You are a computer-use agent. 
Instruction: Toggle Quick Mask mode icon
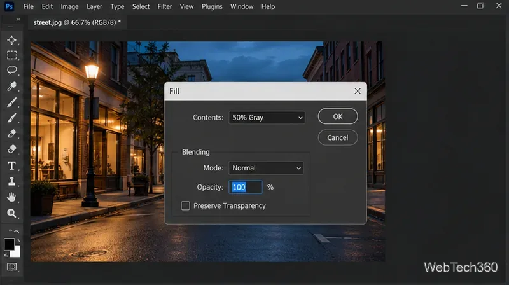[11, 267]
